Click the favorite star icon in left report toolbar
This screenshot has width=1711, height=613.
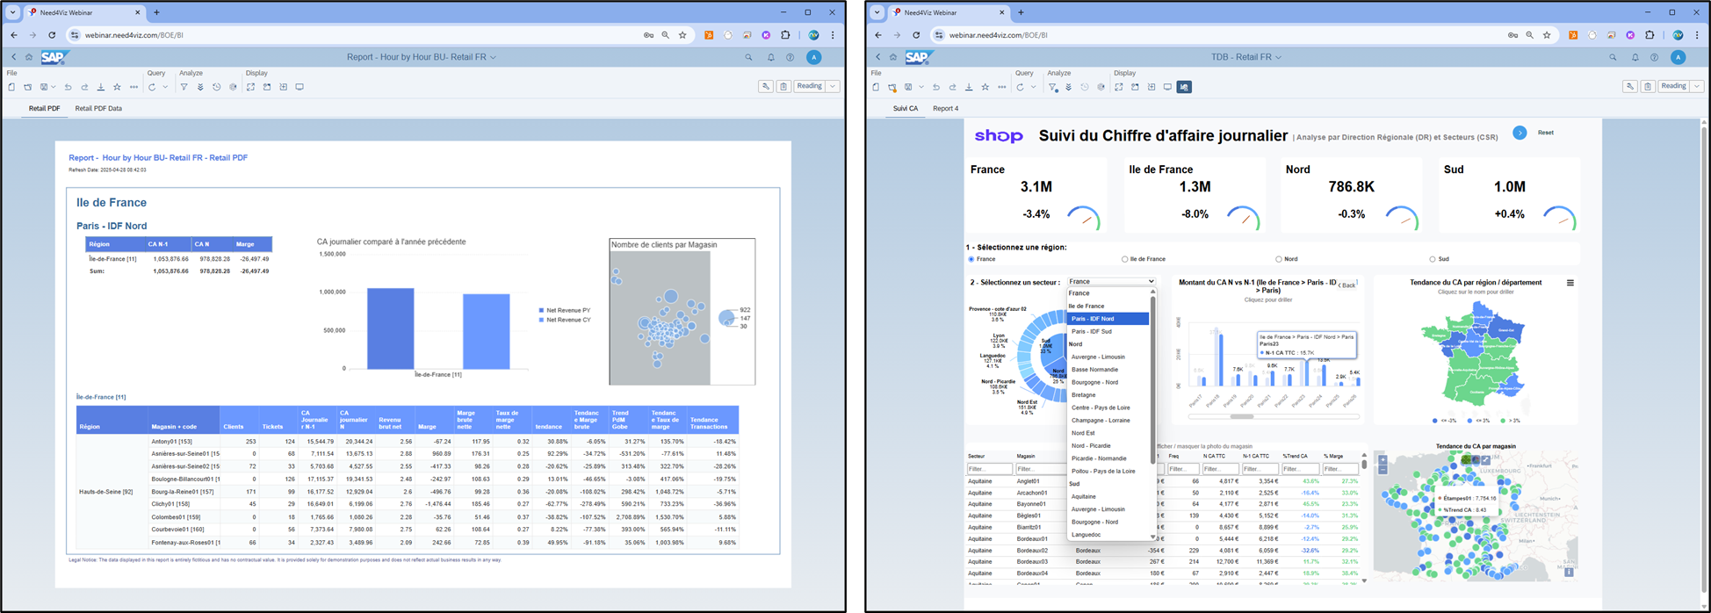[117, 87]
